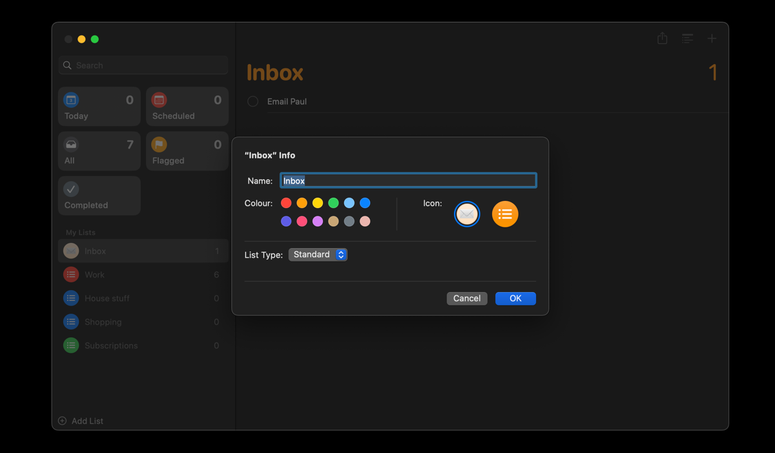This screenshot has height=453, width=775.
Task: Open the Scheduled list via its clock icon
Action: pos(159,99)
